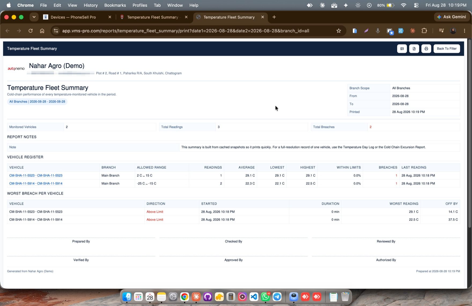Click the document export icon button
This screenshot has height=306, width=472.
click(x=414, y=49)
